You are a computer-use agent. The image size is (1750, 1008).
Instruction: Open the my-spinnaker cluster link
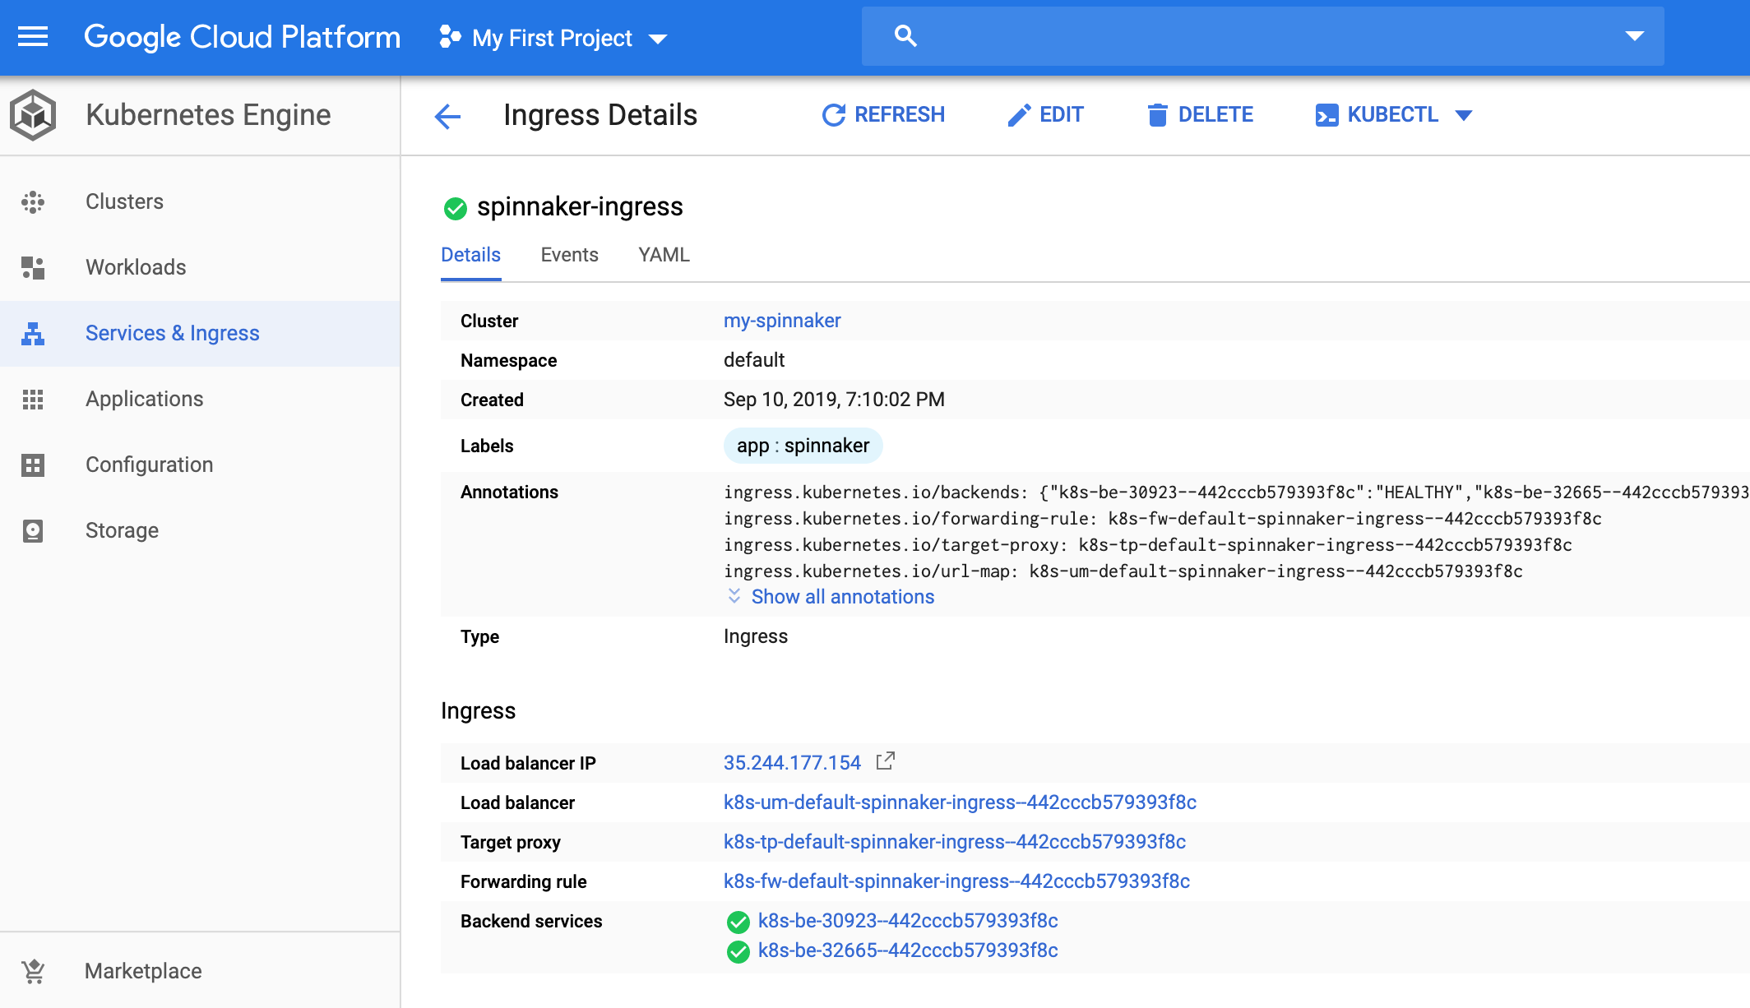[782, 321]
